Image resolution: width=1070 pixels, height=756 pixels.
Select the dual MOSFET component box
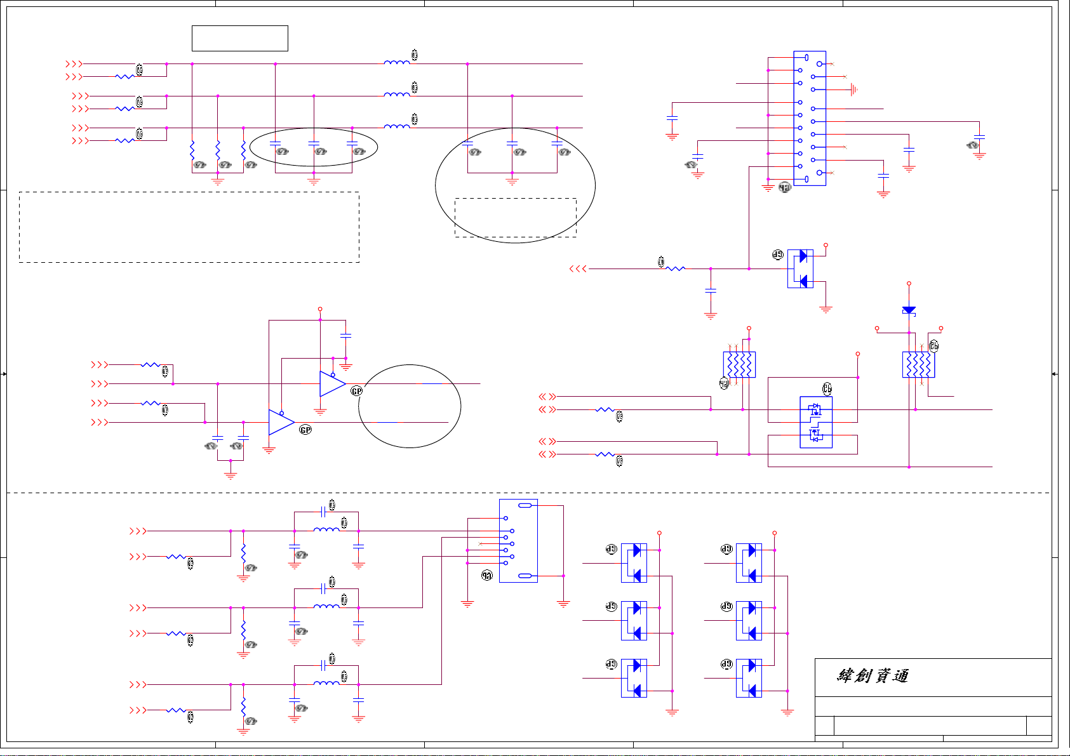tap(816, 422)
